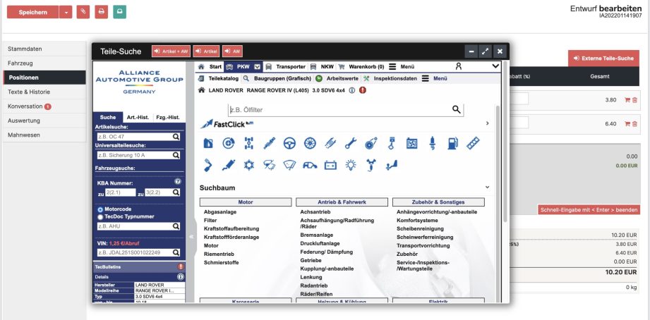This screenshot has height=320, width=650.
Task: Open the cylinder head gasket FastClick icon
Action: [473, 143]
